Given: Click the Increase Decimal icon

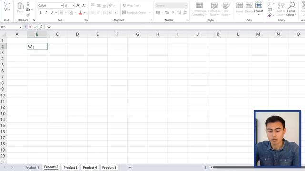Looking at the screenshot, I should 179,13.
